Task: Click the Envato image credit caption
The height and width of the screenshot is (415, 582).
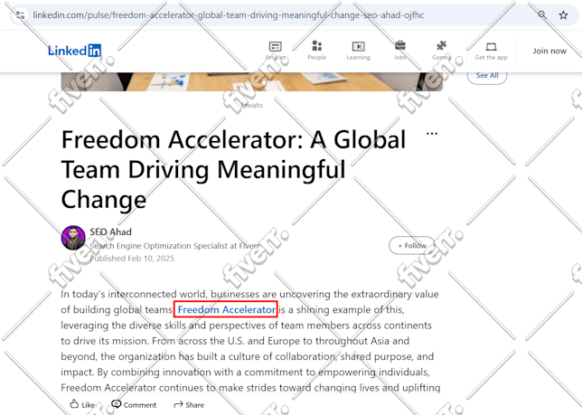Action: (252, 106)
